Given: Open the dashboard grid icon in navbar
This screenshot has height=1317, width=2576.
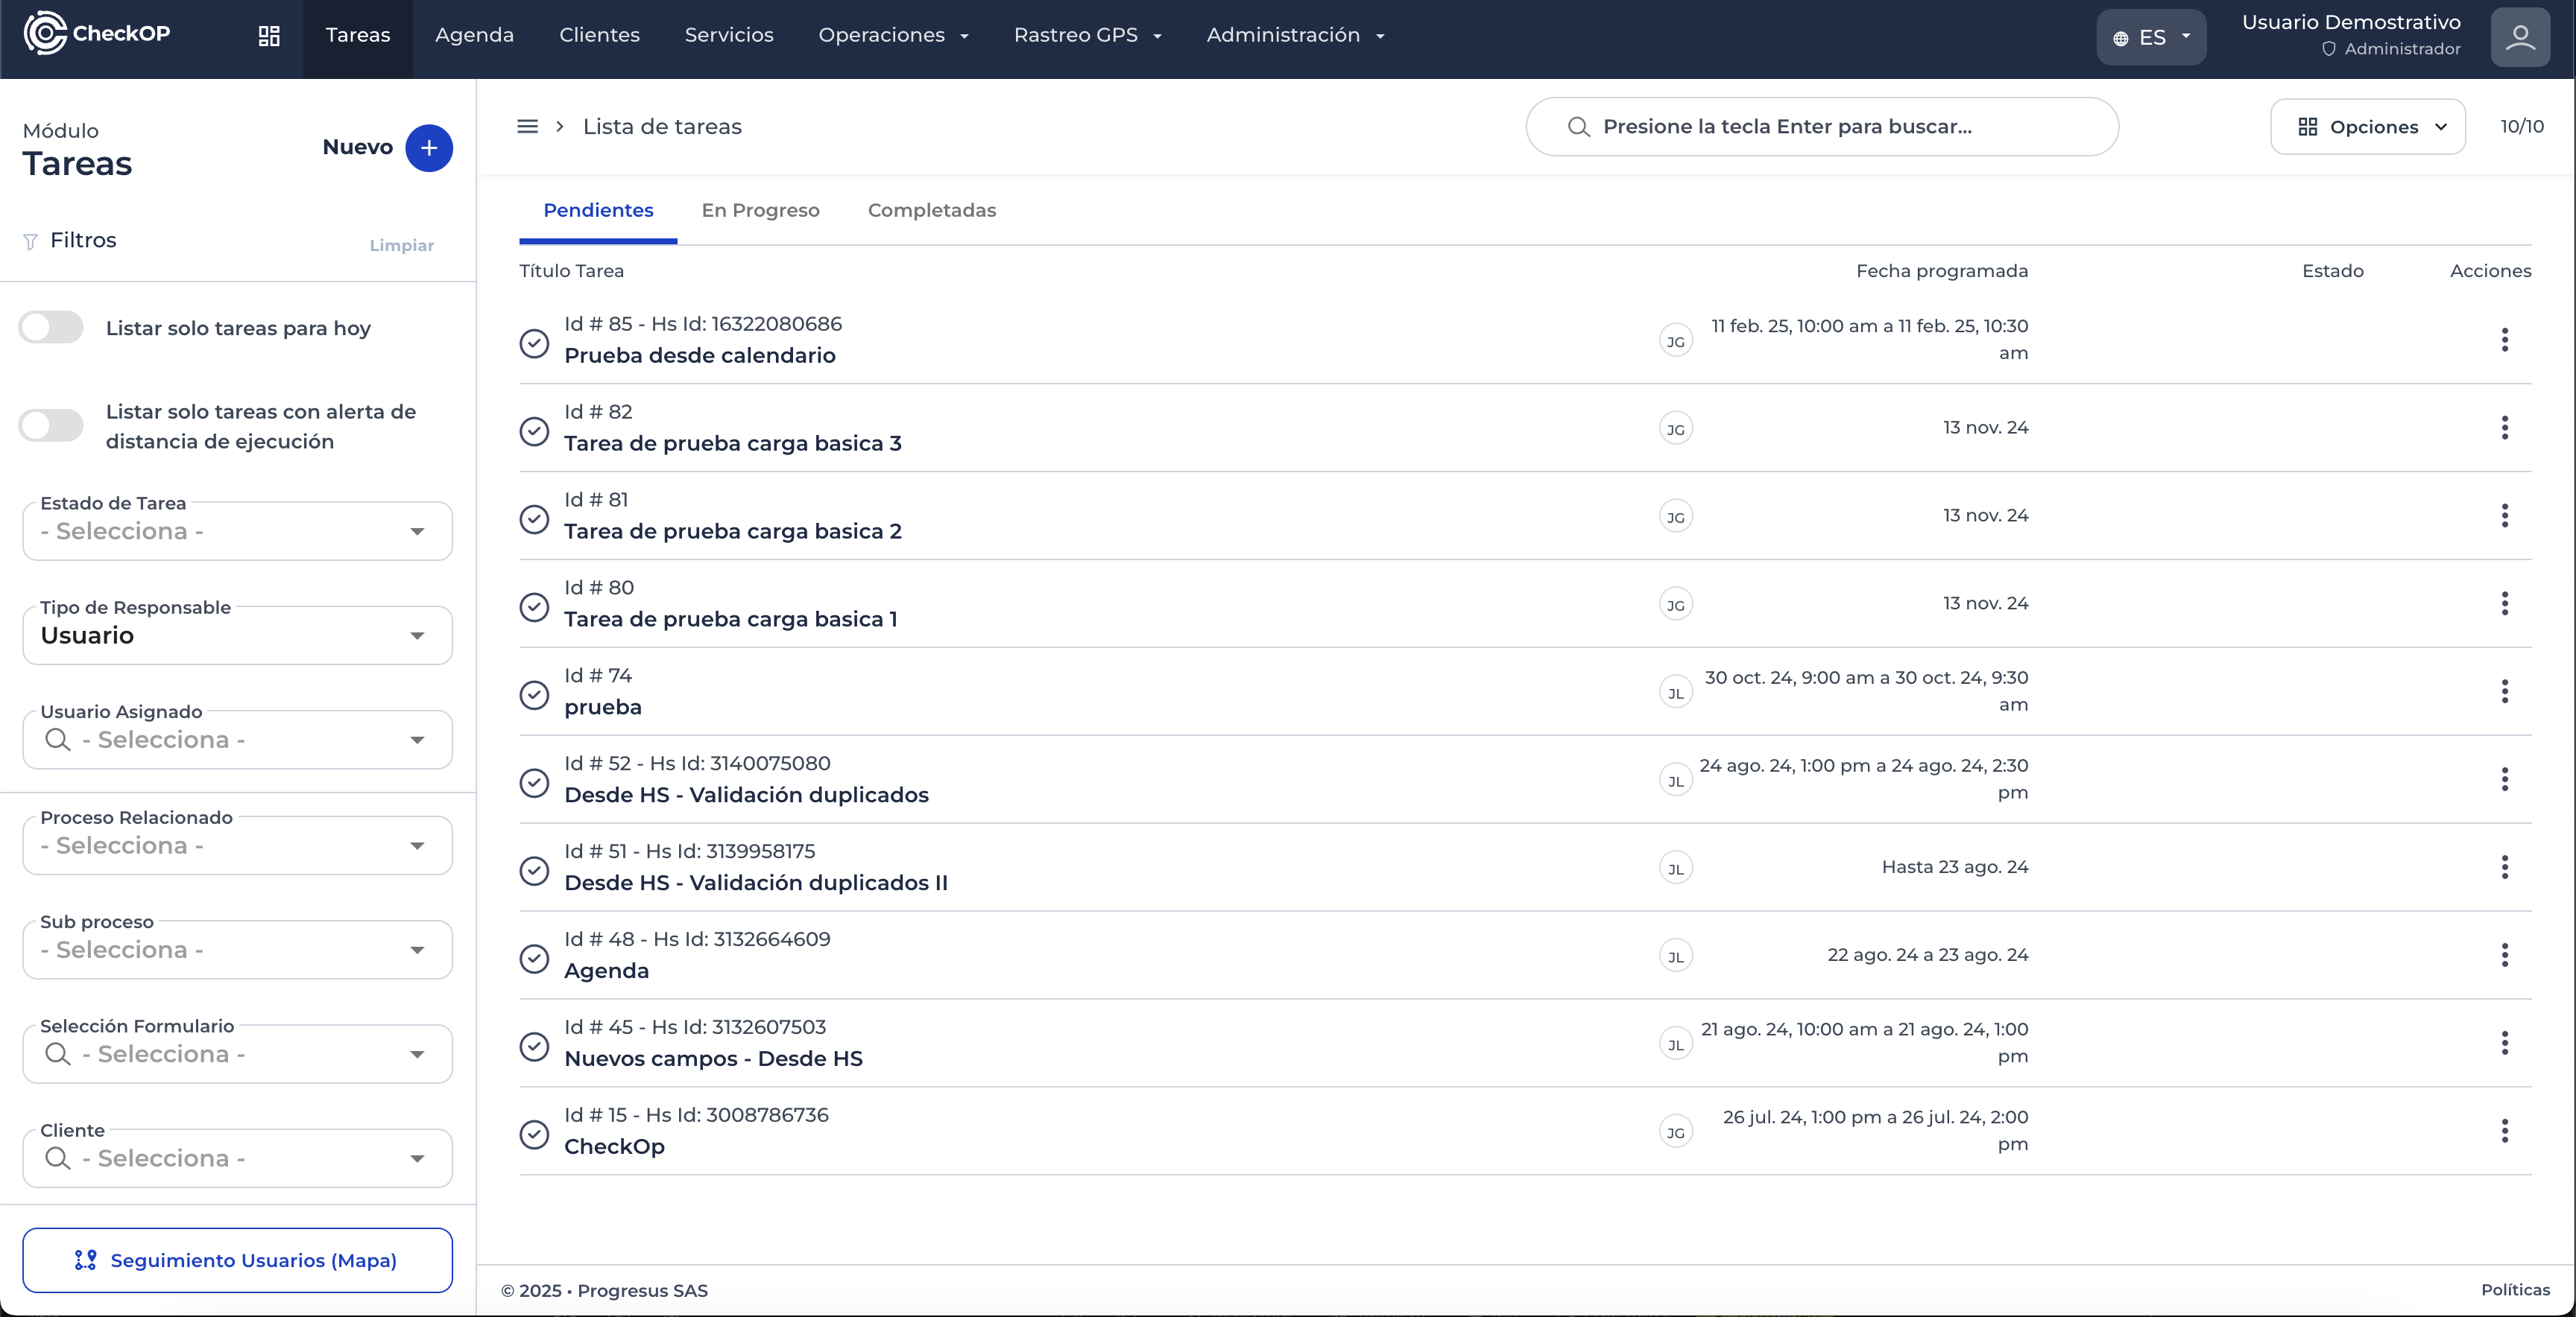Looking at the screenshot, I should click(268, 36).
